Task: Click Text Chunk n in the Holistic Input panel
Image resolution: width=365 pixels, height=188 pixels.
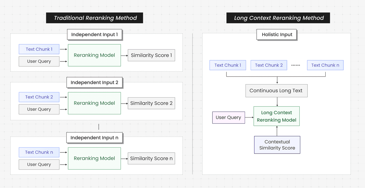Action: tap(325, 65)
